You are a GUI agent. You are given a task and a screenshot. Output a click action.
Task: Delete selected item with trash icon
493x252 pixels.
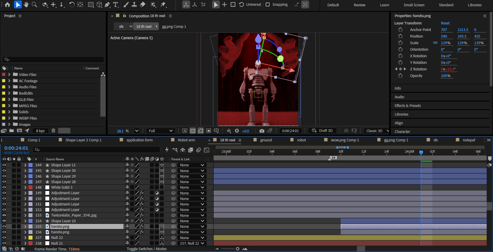click(x=53, y=131)
